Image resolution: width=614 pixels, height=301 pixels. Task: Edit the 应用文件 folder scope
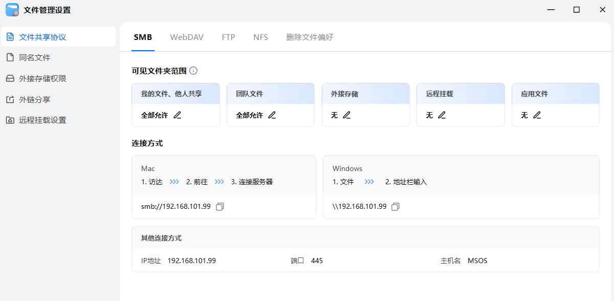[537, 115]
